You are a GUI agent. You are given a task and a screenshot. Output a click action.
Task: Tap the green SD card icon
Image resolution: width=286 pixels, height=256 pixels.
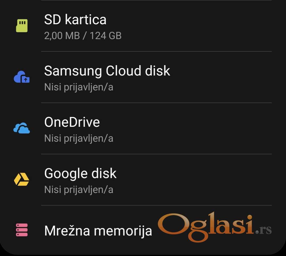click(22, 26)
